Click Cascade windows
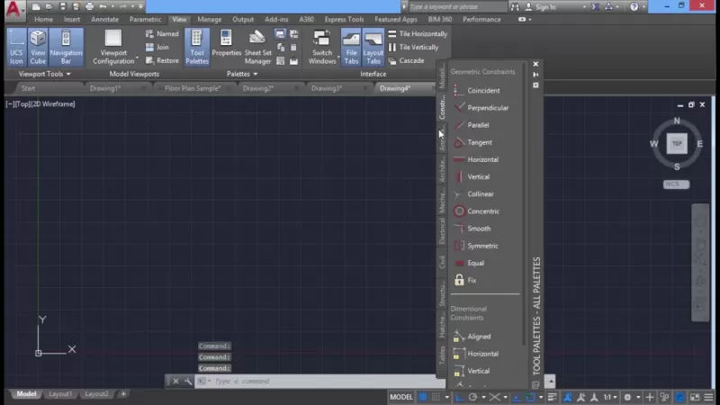Screen dimensions: 720x405 (406, 60)
